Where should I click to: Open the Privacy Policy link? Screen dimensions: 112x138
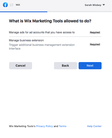(x=44, y=126)
